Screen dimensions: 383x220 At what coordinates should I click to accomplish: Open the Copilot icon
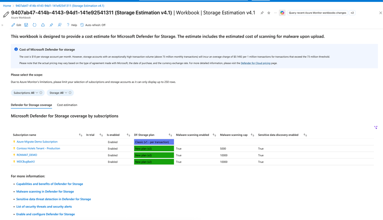[x=282, y=13]
